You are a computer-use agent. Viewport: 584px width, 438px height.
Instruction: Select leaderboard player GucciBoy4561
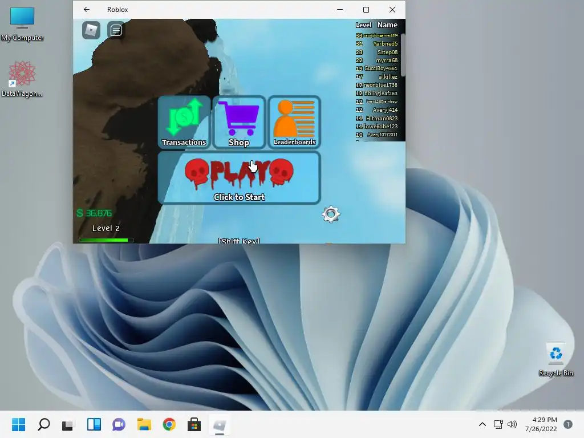point(380,68)
